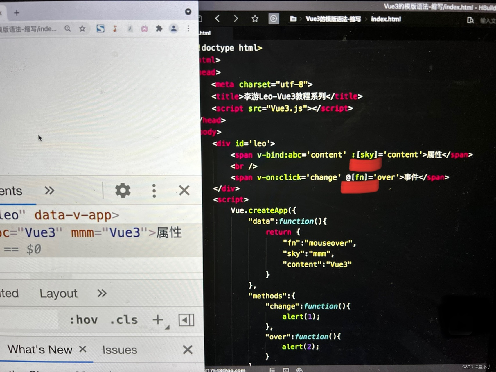
Task: Go forward in HBuilder editor history
Action: (x=236, y=19)
